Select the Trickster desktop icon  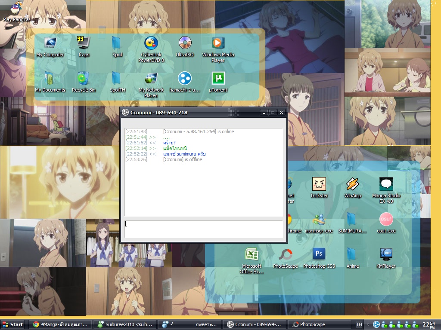tap(319, 188)
